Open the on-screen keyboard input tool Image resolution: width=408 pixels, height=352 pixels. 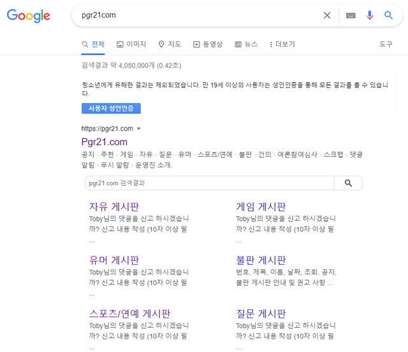351,15
